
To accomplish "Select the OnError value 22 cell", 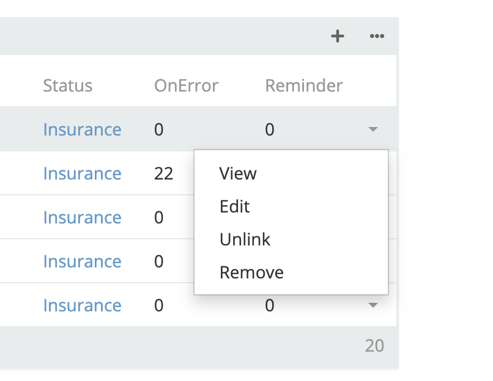I will coord(164,173).
